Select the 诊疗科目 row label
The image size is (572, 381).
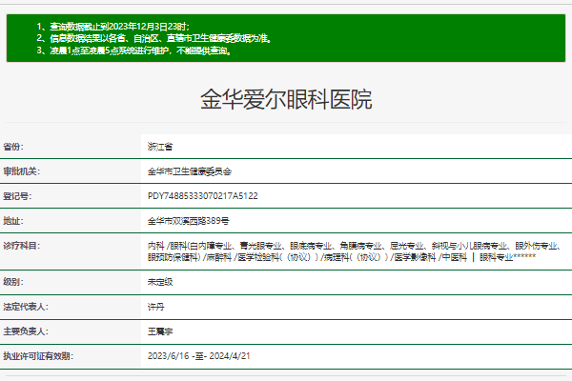click(21, 246)
